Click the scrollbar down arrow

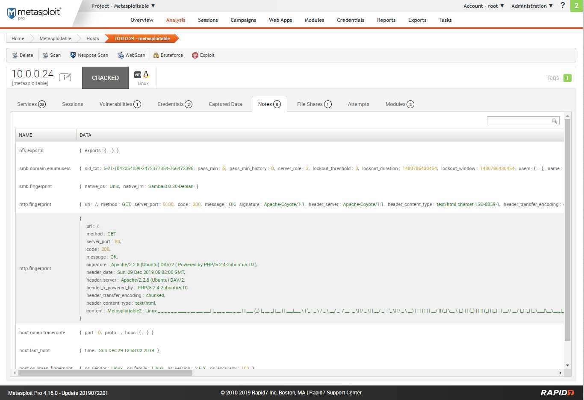(x=567, y=365)
